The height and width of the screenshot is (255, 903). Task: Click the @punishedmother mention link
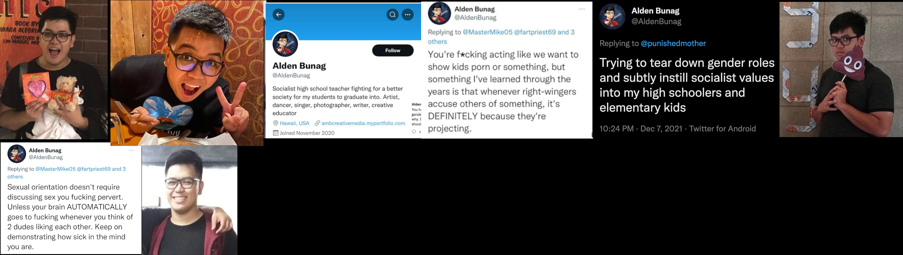673,43
